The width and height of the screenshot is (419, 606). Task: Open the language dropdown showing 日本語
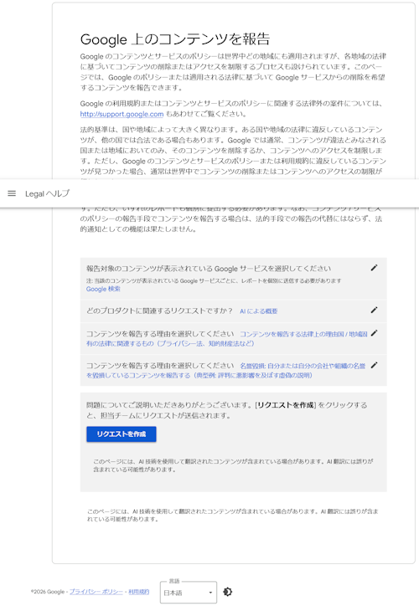click(x=189, y=592)
